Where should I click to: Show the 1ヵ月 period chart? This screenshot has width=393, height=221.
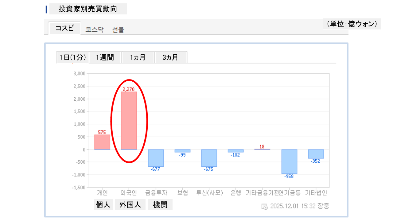pyautogui.click(x=138, y=57)
